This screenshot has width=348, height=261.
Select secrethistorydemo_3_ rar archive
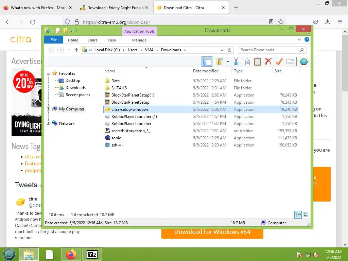coord(201,131)
